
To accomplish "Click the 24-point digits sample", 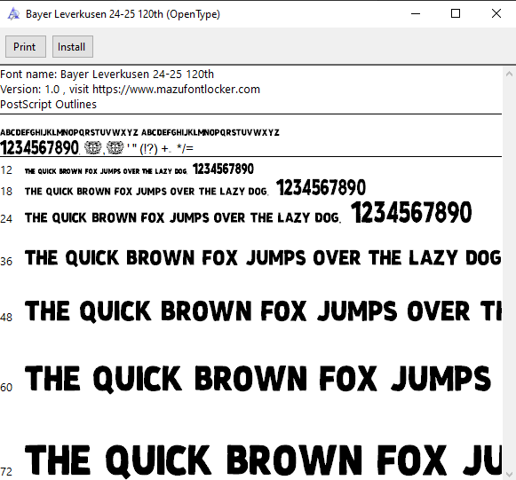I will click(411, 212).
